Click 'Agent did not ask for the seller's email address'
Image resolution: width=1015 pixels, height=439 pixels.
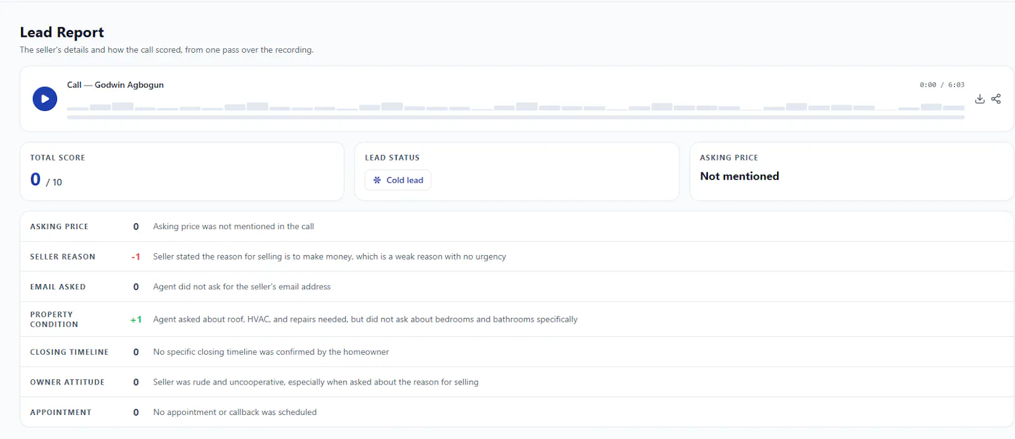coord(242,287)
